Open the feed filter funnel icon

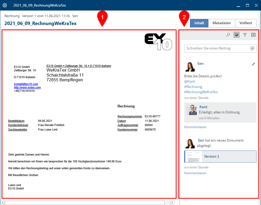[x=245, y=35]
